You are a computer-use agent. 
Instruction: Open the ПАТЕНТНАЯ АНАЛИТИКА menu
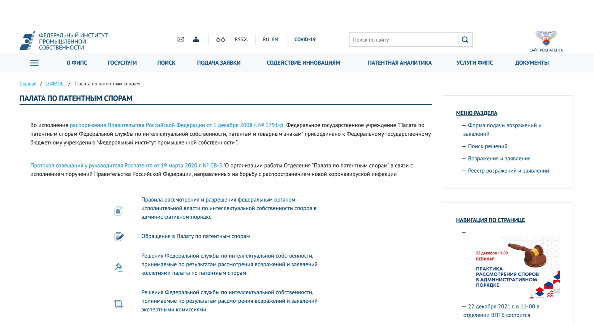point(400,63)
